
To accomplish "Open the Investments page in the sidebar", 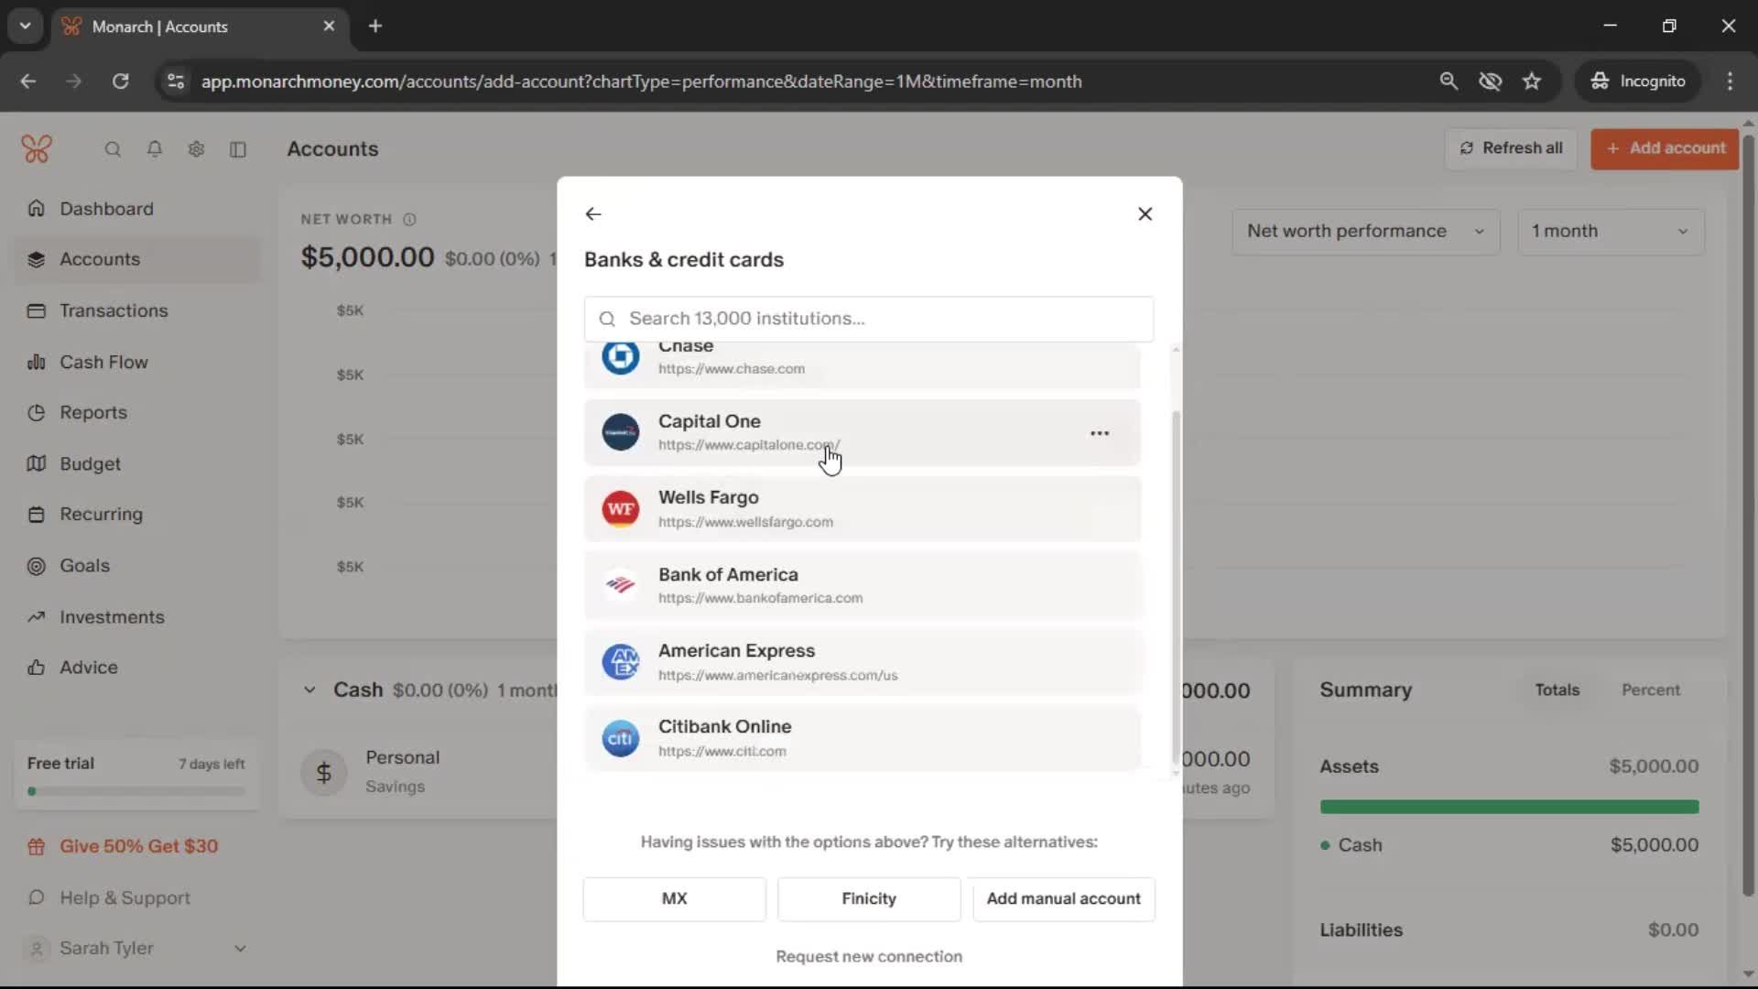I will 112,617.
